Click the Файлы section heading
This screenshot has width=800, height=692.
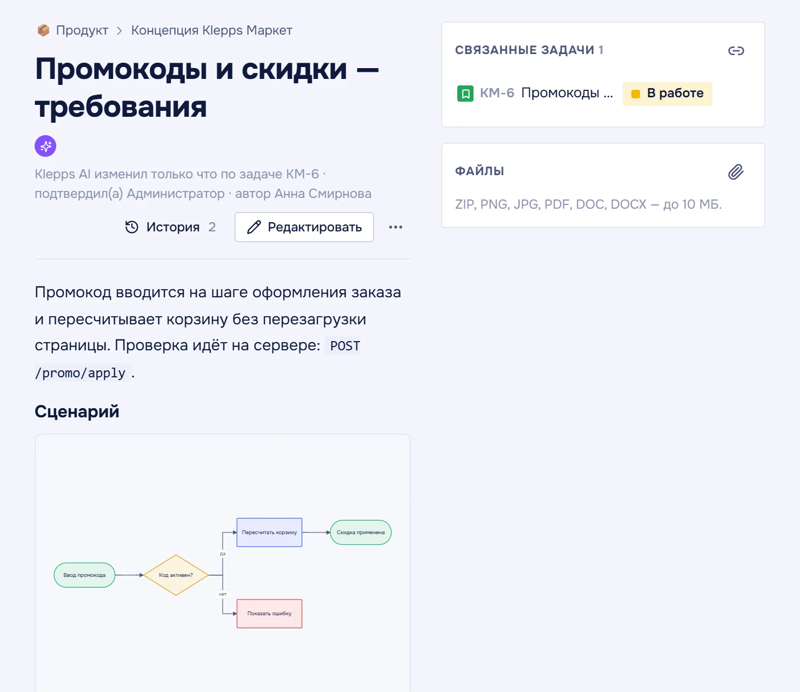point(479,171)
